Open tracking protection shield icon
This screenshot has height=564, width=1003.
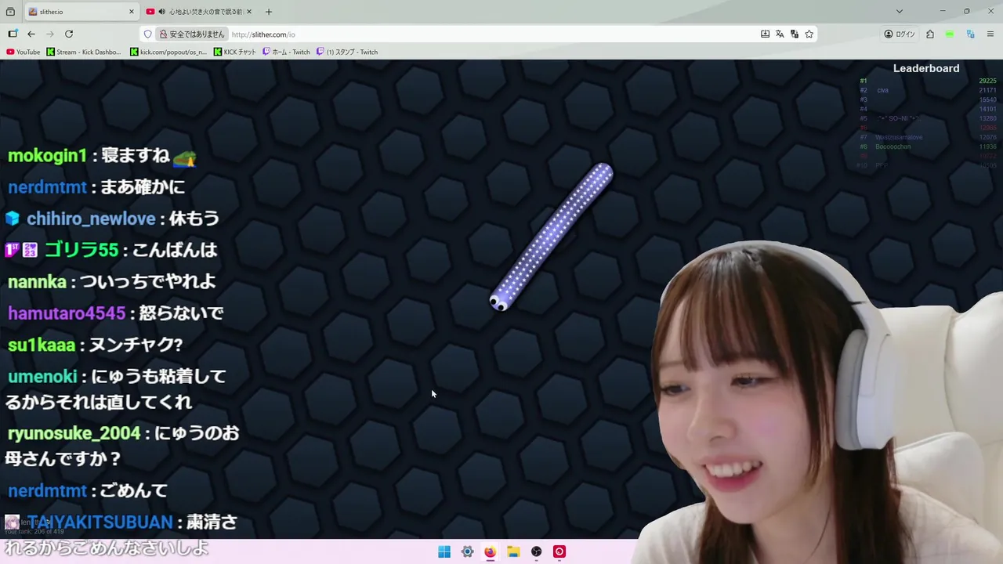pos(147,34)
